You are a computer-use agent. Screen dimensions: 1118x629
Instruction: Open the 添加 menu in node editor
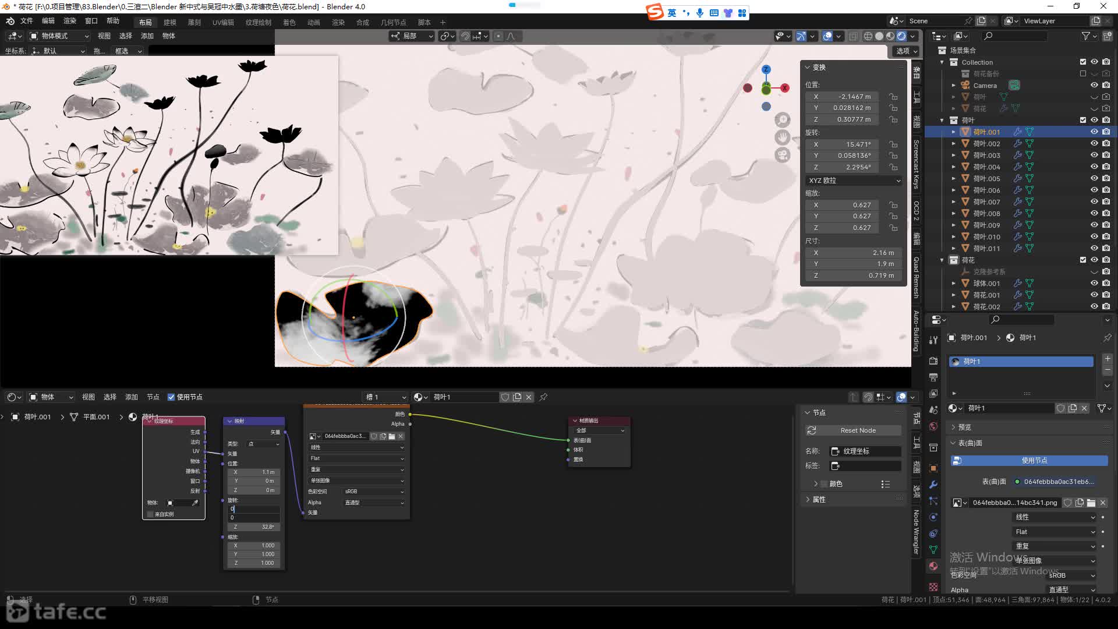(132, 397)
